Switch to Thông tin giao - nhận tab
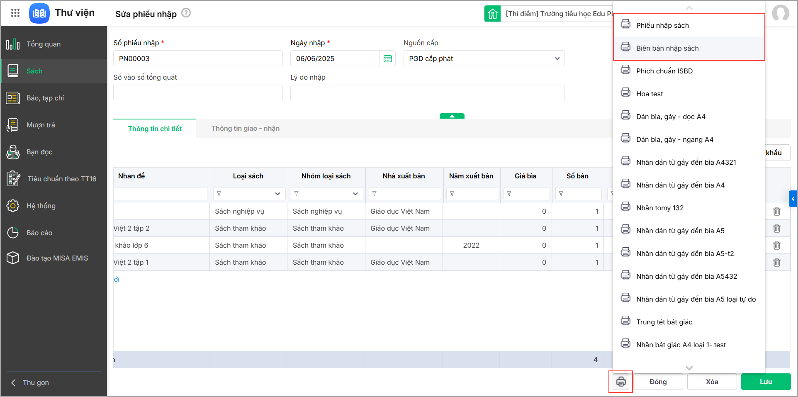The image size is (798, 397). click(245, 129)
